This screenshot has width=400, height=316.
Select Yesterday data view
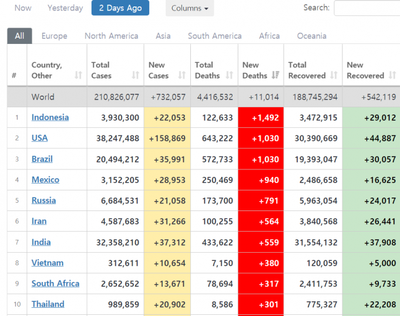pos(65,8)
